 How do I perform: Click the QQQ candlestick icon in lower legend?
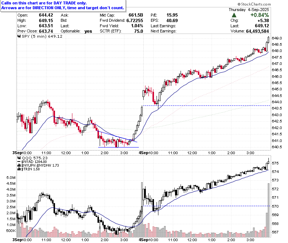[x=19, y=158]
